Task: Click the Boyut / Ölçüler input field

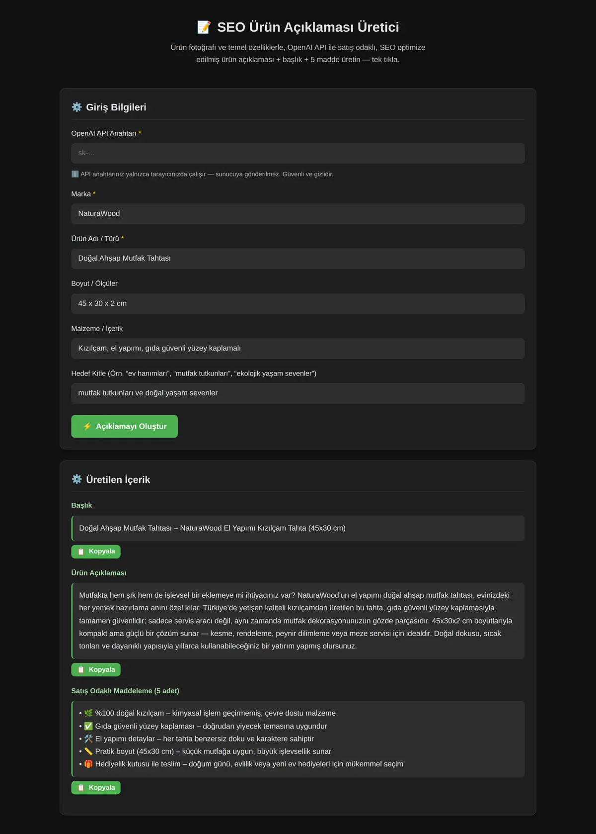Action: (x=298, y=304)
